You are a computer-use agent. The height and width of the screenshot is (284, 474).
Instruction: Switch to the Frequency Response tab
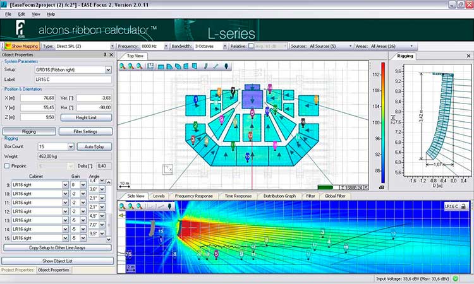[193, 196]
